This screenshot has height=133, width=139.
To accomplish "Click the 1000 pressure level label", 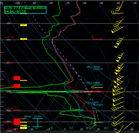I will tap(9, 131).
